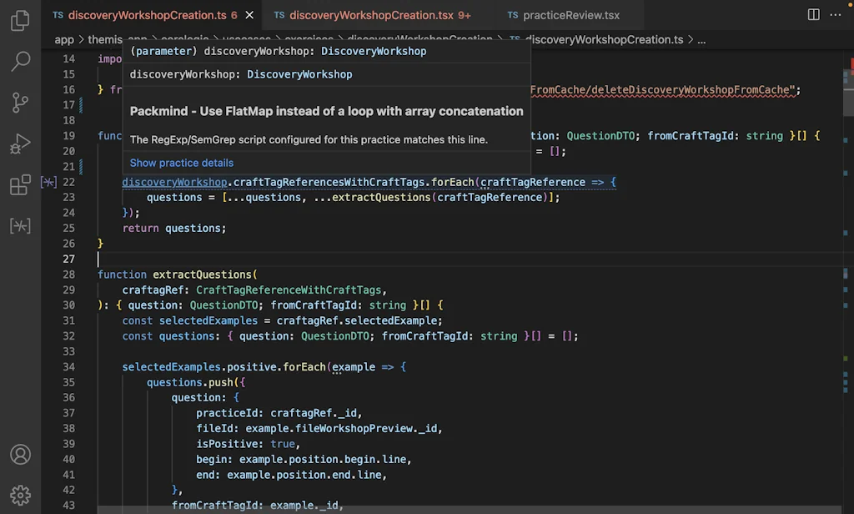The width and height of the screenshot is (854, 514).
Task: Open the Run and Debug panel
Action: (x=21, y=143)
